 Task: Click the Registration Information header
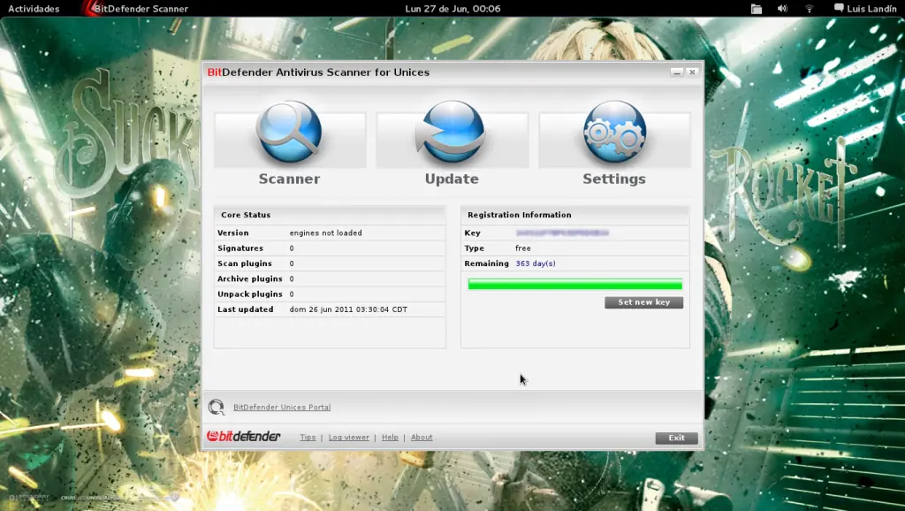click(520, 215)
